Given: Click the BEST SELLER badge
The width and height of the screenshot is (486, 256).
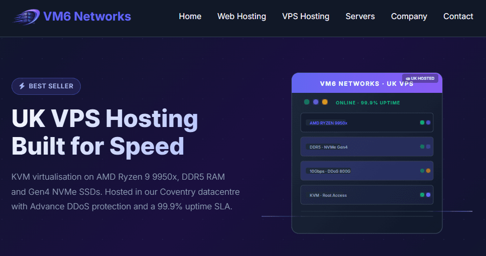Looking at the screenshot, I should pyautogui.click(x=46, y=86).
